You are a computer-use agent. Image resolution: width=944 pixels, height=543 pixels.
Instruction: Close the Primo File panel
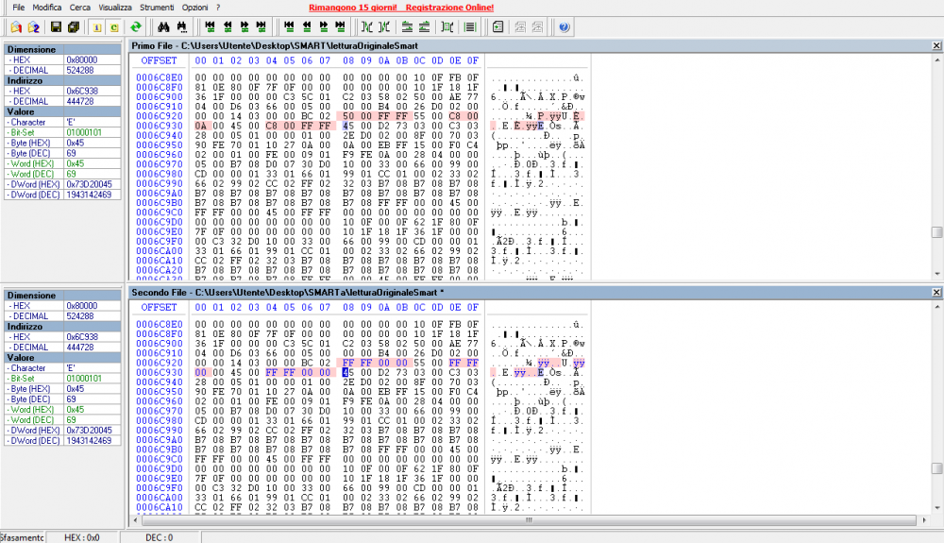click(x=936, y=45)
